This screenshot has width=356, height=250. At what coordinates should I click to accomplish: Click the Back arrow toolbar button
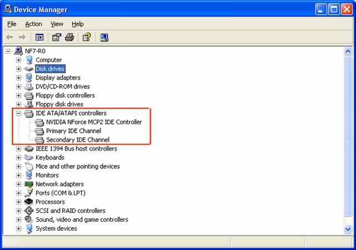pos(9,37)
